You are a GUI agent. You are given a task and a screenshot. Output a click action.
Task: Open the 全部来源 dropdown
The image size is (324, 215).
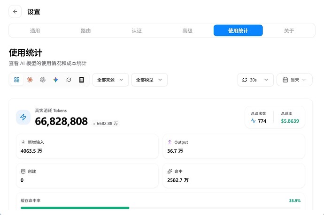[110, 80]
